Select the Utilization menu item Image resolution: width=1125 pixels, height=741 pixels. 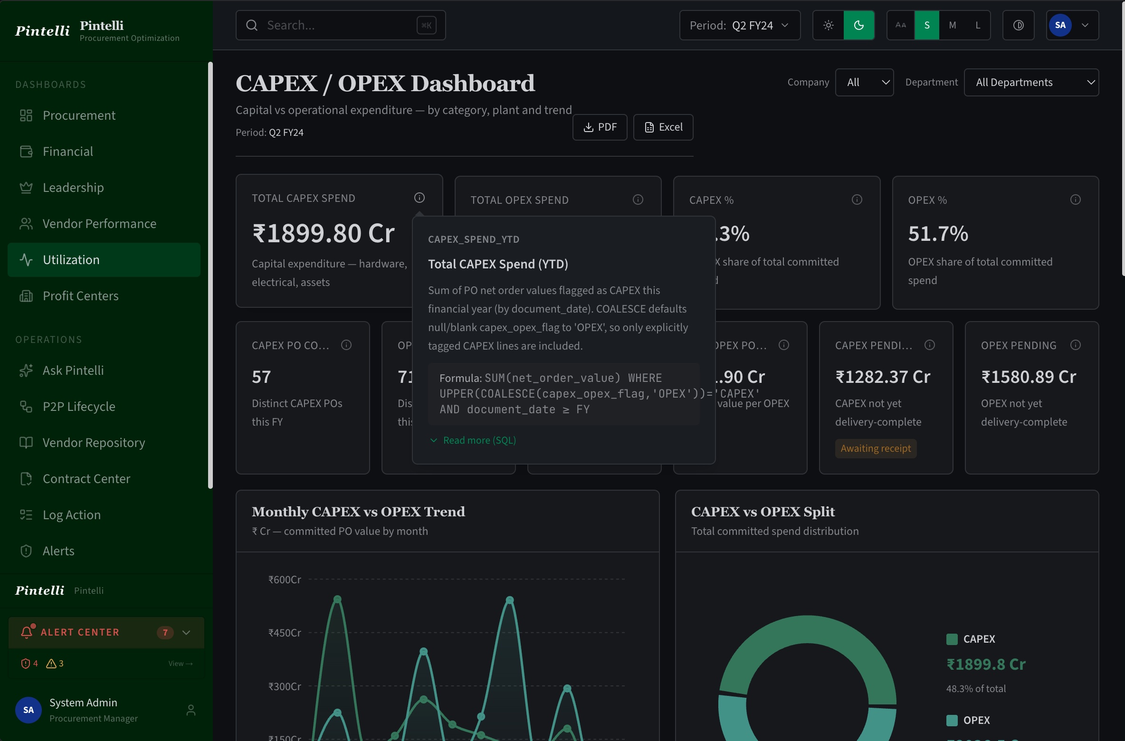click(104, 260)
